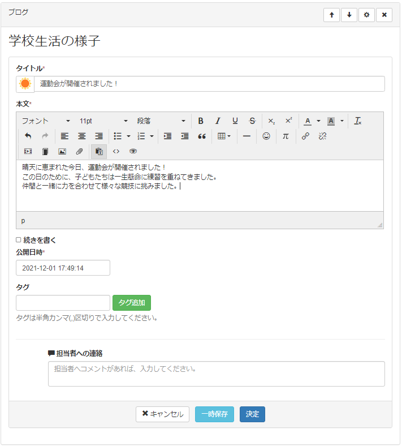
Task: Insert a hyperlink with the link icon
Action: click(305, 136)
